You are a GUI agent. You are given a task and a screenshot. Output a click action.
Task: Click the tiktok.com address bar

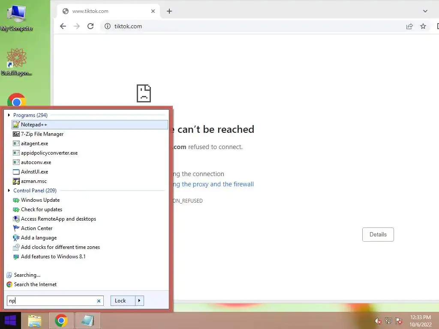(x=252, y=26)
